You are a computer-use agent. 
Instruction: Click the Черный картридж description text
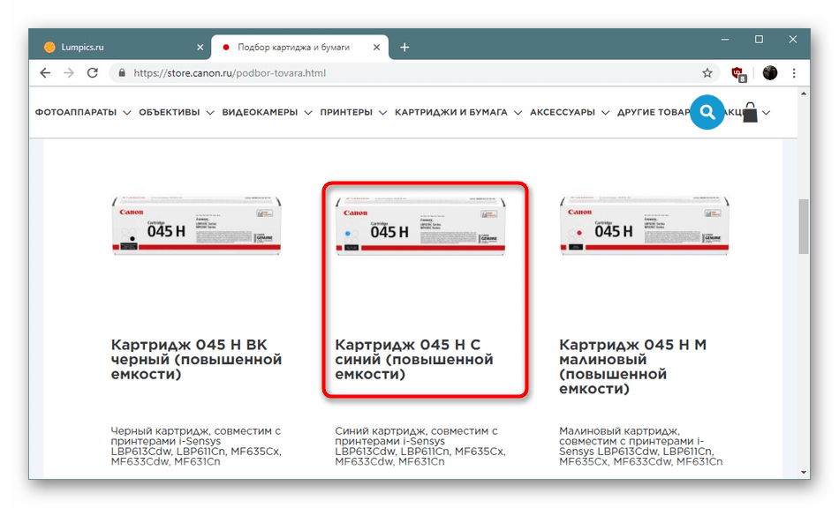tap(196, 446)
